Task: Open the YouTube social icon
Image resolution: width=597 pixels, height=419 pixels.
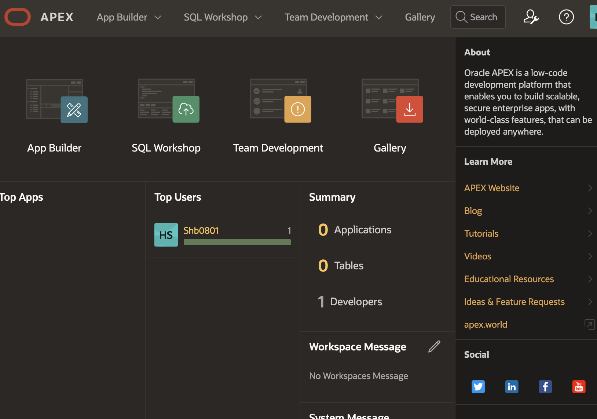Action: pos(579,387)
